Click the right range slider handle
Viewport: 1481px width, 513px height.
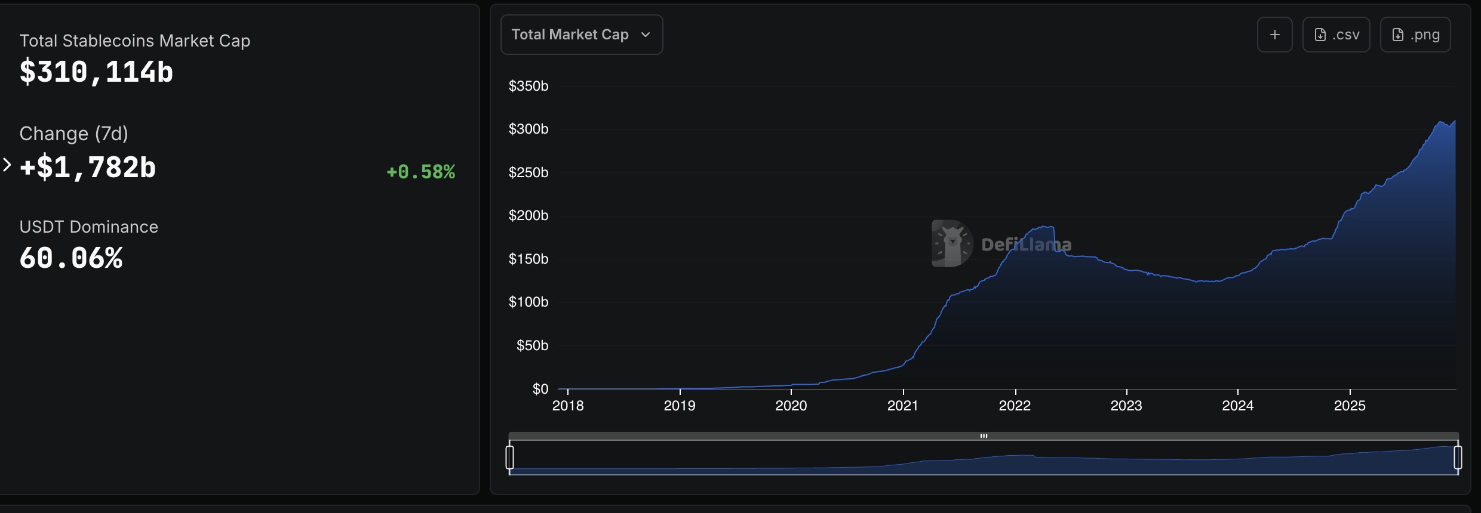(1458, 458)
